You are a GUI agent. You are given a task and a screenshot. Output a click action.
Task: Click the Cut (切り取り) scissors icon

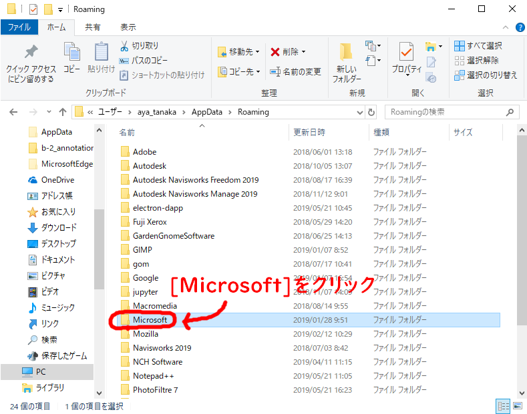click(x=124, y=45)
